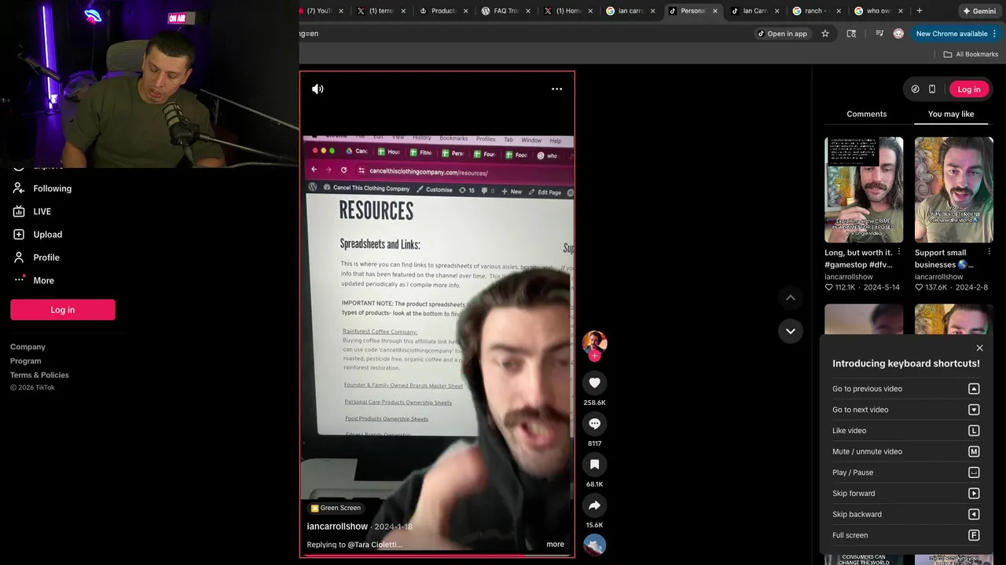Screen dimensions: 1006x565
Task: Open the Chrome profile avatar
Action: pos(898,34)
